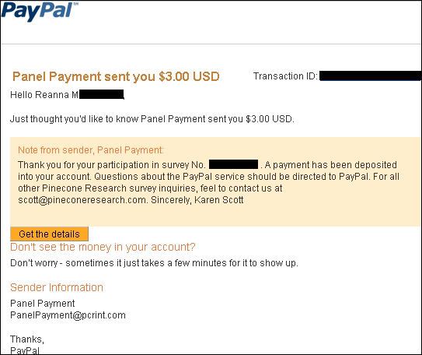Click the redacted survey number
422x355 pixels.
233,164
